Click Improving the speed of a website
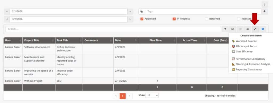Screen dimensions: 273x103 pyautogui.click(x=39, y=73)
